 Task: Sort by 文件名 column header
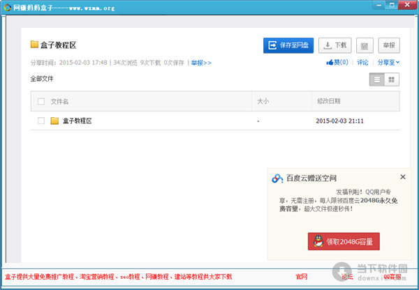(59, 101)
